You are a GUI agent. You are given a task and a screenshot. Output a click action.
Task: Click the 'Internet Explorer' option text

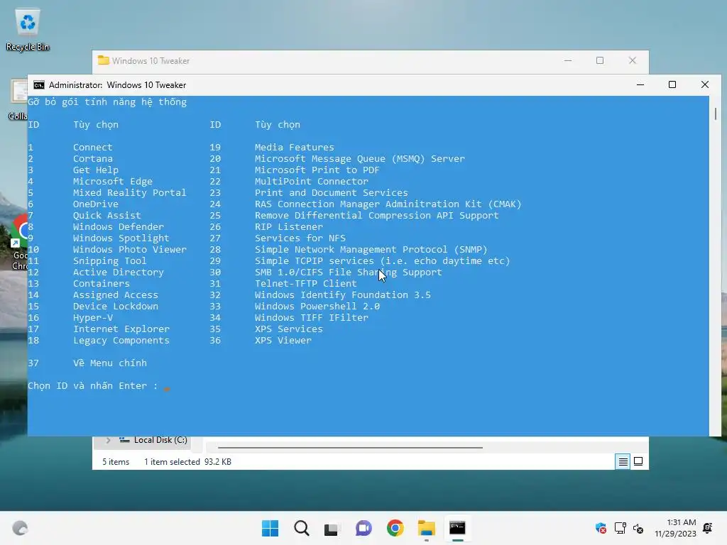pos(121,329)
